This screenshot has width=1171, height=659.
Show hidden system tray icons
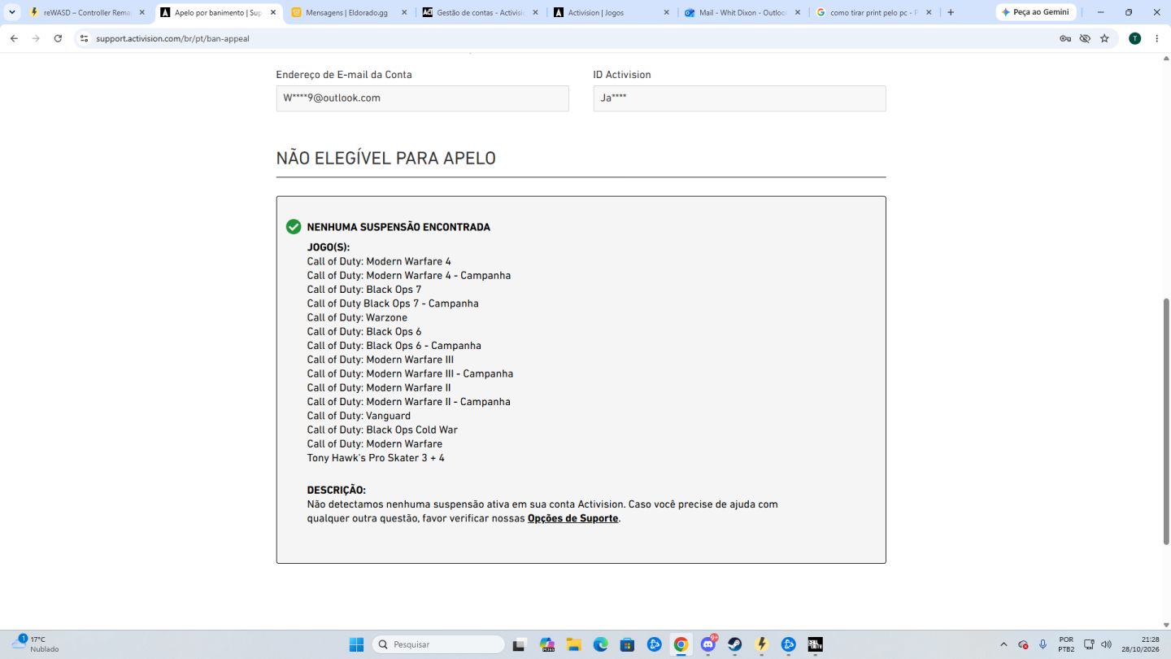[x=1003, y=644]
